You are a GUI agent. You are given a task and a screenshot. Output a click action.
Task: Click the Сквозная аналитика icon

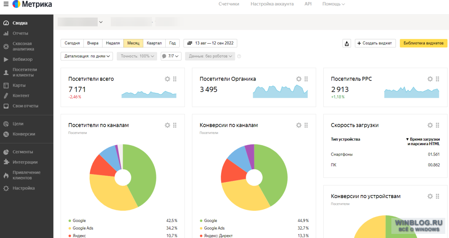pyautogui.click(x=6, y=46)
